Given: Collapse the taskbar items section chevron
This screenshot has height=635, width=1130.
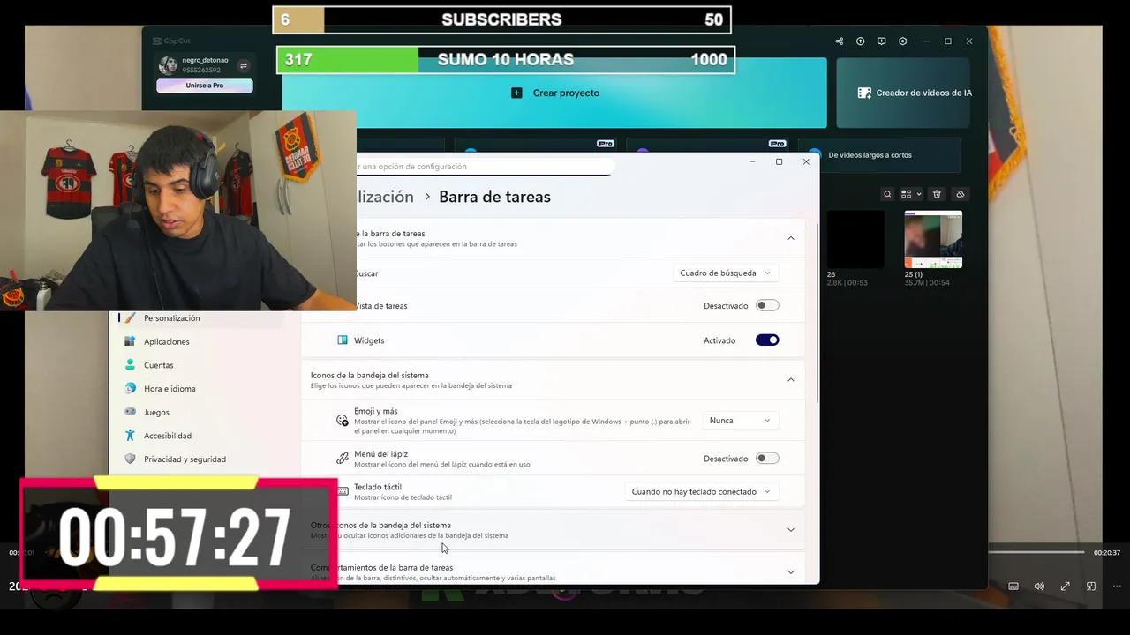Looking at the screenshot, I should [x=790, y=238].
